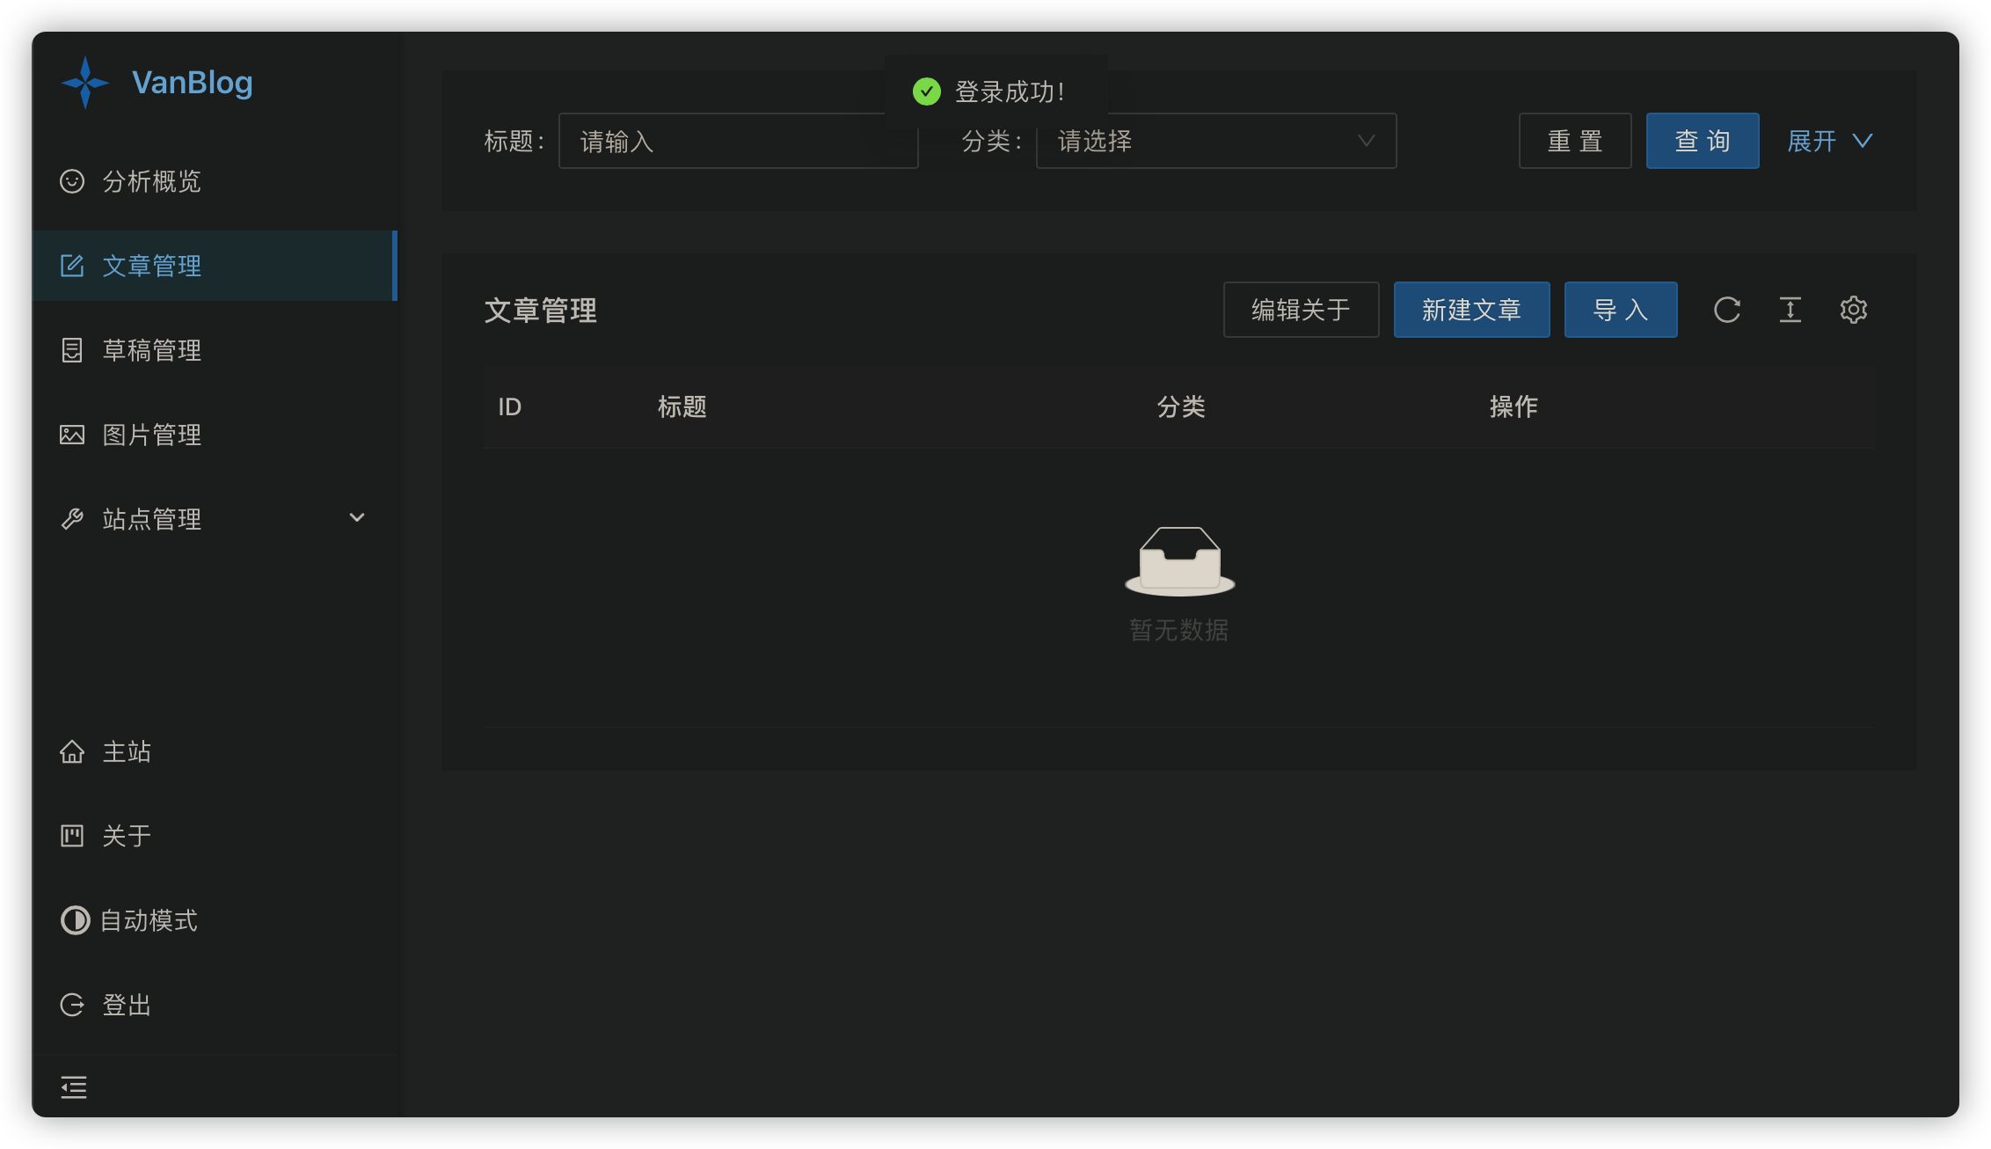The width and height of the screenshot is (1991, 1149).
Task: Go to 草稿管理 menu item
Action: (151, 350)
